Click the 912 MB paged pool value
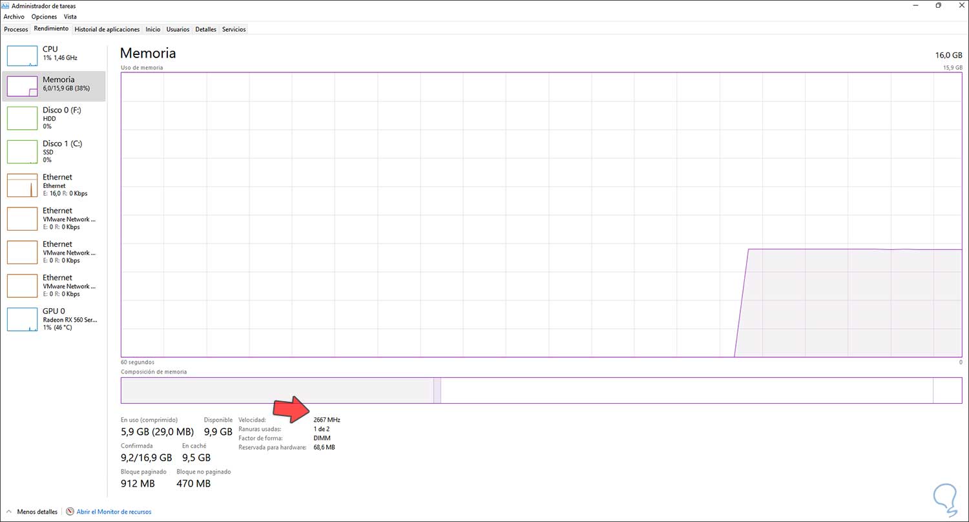The width and height of the screenshot is (969, 522). (138, 483)
